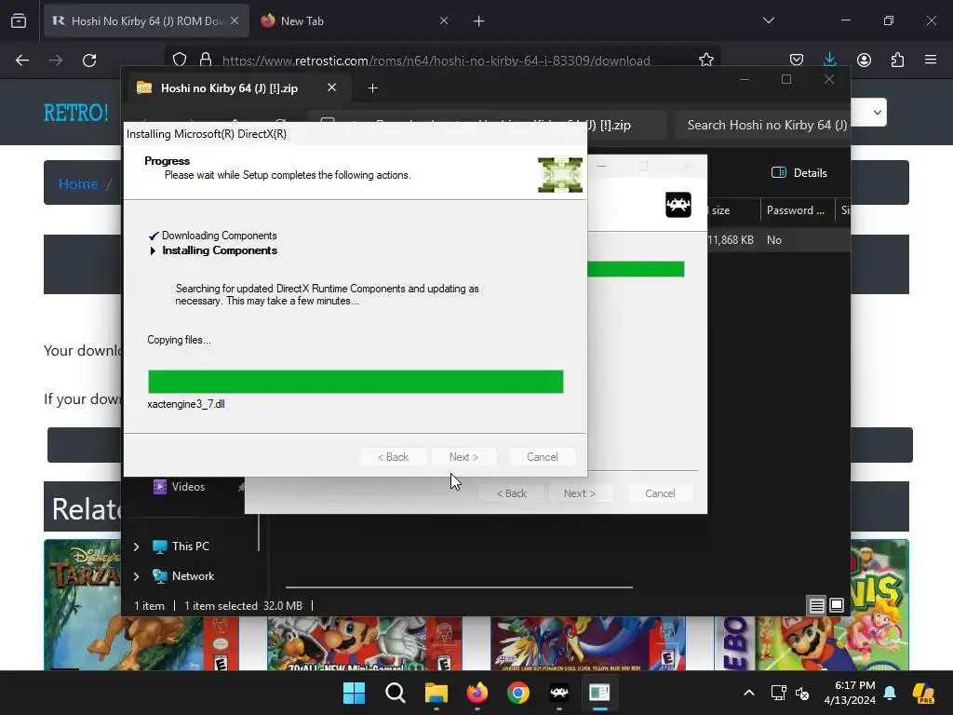Open the Firefox account icon

(864, 60)
